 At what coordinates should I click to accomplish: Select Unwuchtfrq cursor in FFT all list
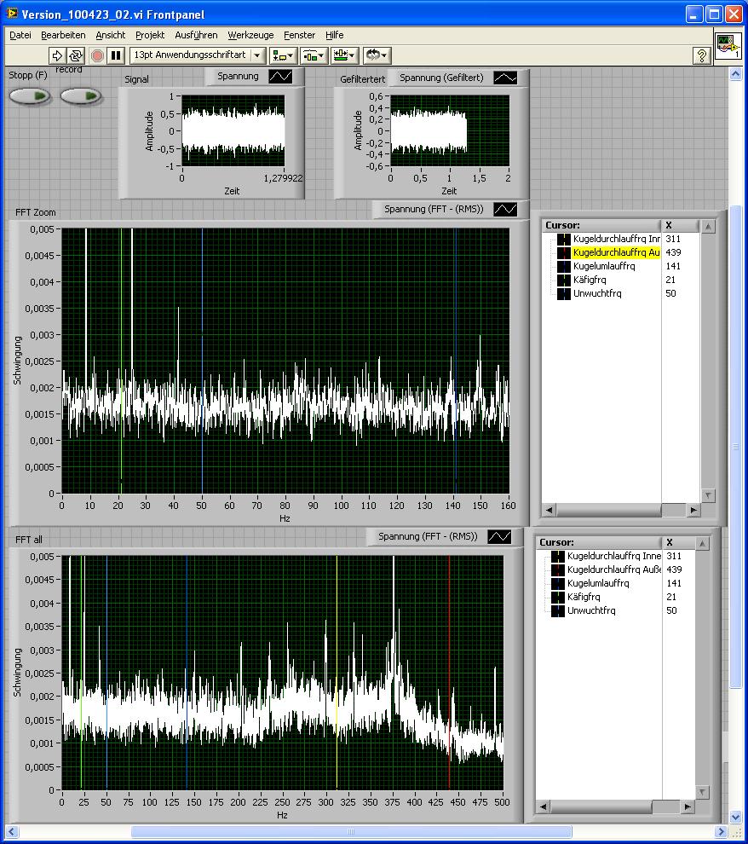coord(590,610)
